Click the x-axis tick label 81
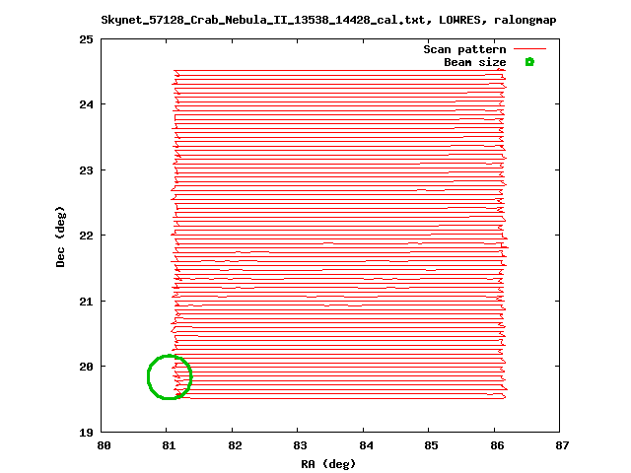The width and height of the screenshot is (631, 473). point(169,445)
